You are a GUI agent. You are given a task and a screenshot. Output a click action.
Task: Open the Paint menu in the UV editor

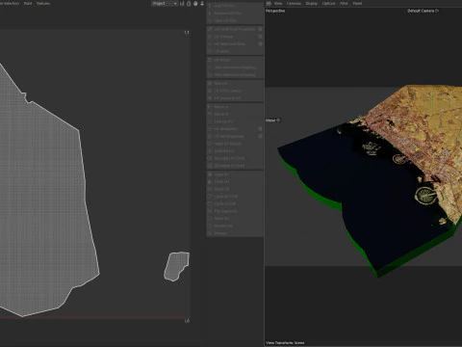click(28, 3)
